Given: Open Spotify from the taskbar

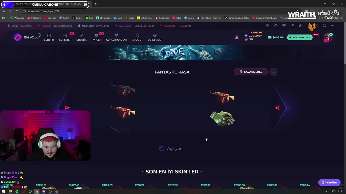Looking at the screenshot, I should (17, 191).
